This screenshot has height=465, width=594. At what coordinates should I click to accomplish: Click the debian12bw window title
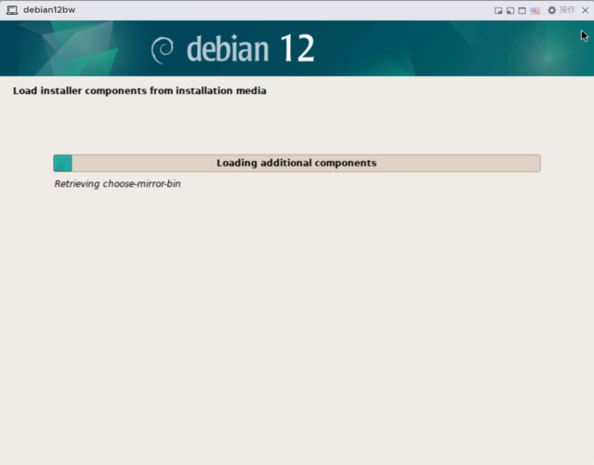pyautogui.click(x=48, y=9)
